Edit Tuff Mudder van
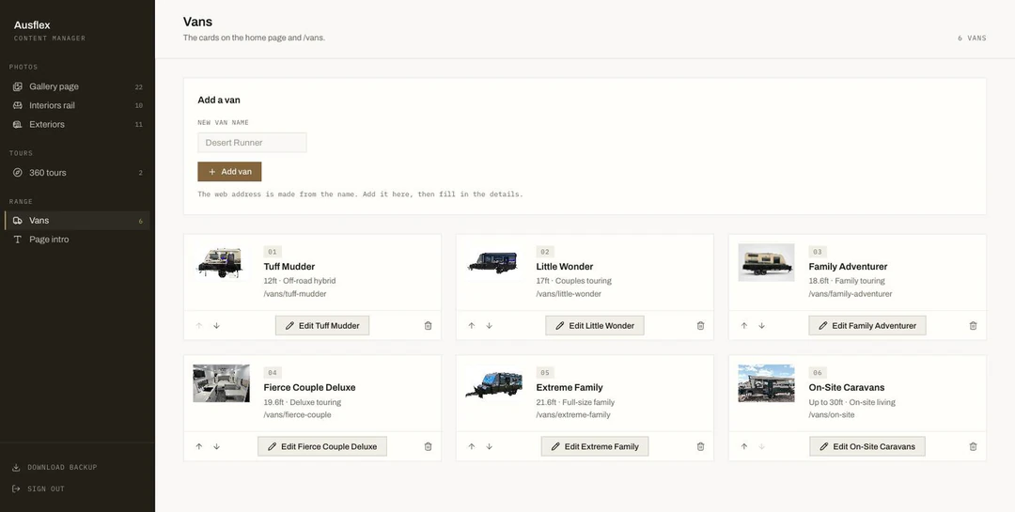Viewport: 1015px width, 512px height. click(322, 326)
